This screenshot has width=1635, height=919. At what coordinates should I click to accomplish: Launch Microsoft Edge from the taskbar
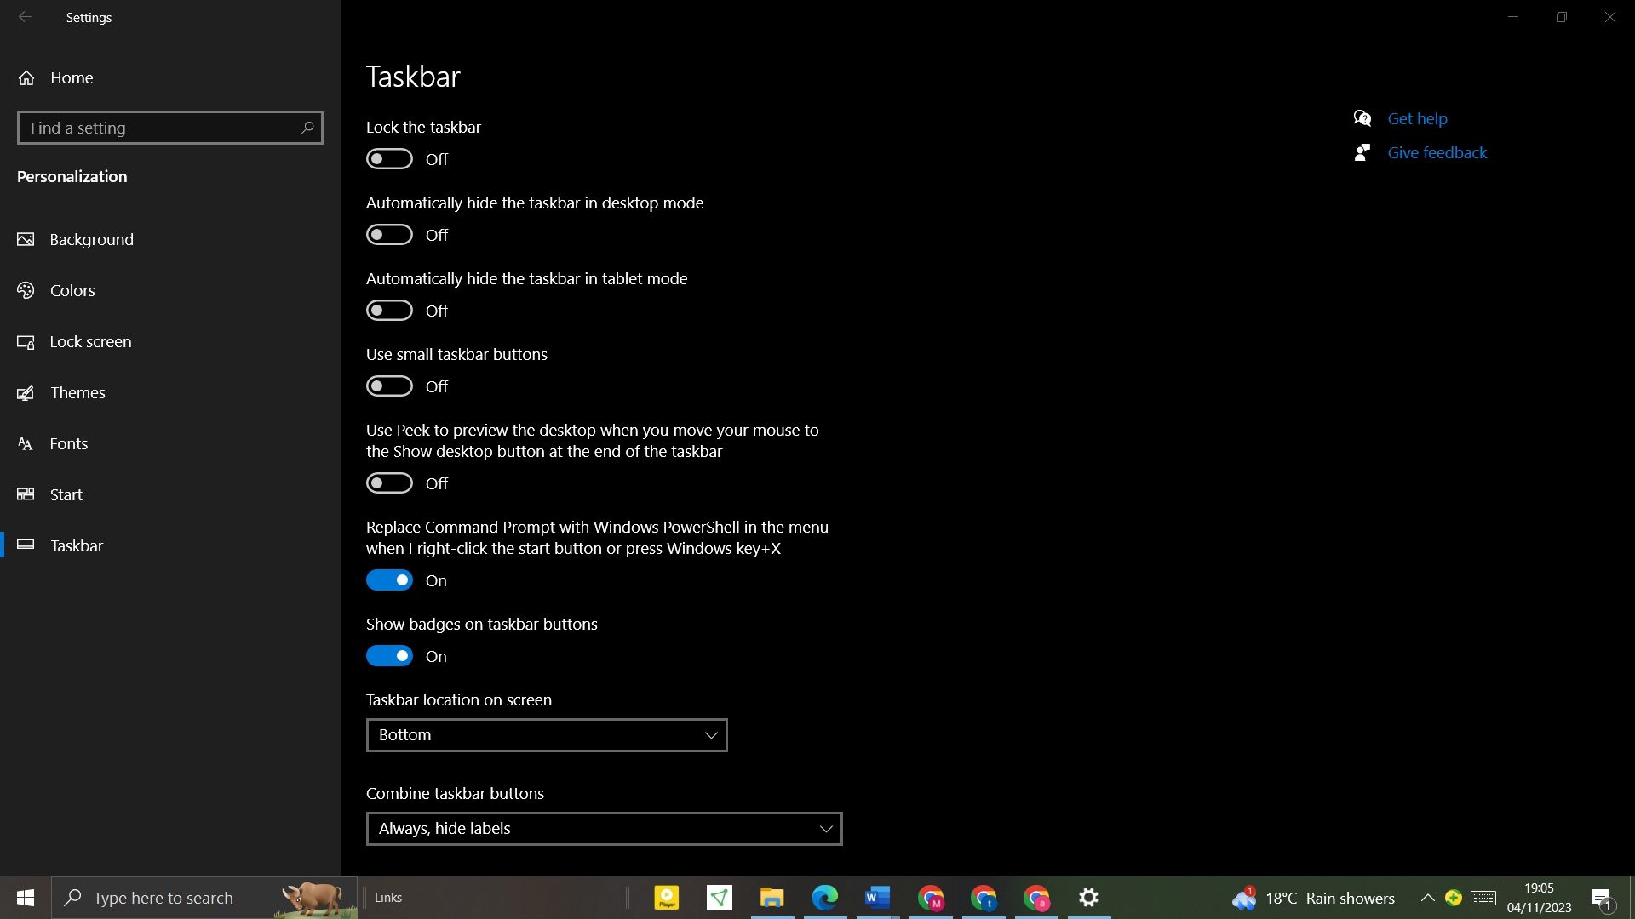(824, 898)
